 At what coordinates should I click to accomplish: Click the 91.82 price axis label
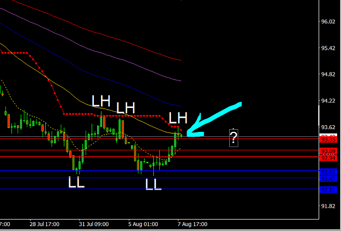(x=328, y=206)
